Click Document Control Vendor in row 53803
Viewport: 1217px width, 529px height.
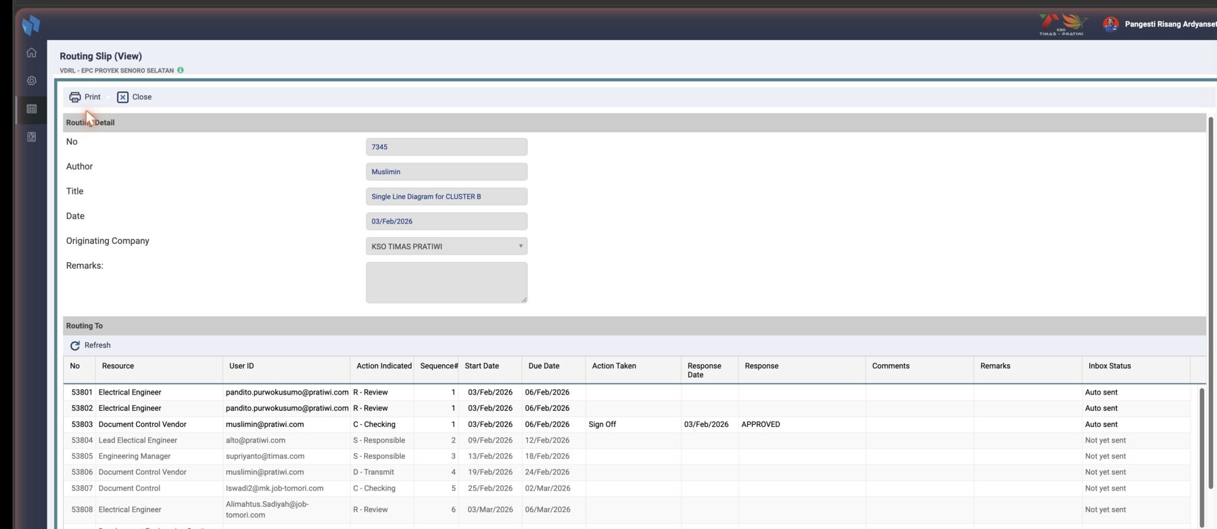[x=142, y=425]
